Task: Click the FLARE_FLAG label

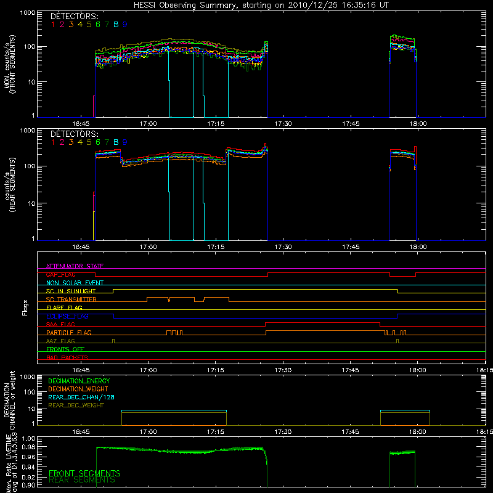Action: (64, 308)
